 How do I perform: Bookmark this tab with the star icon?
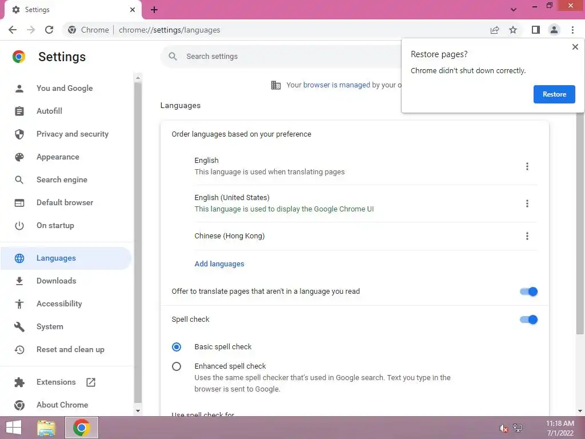(513, 30)
